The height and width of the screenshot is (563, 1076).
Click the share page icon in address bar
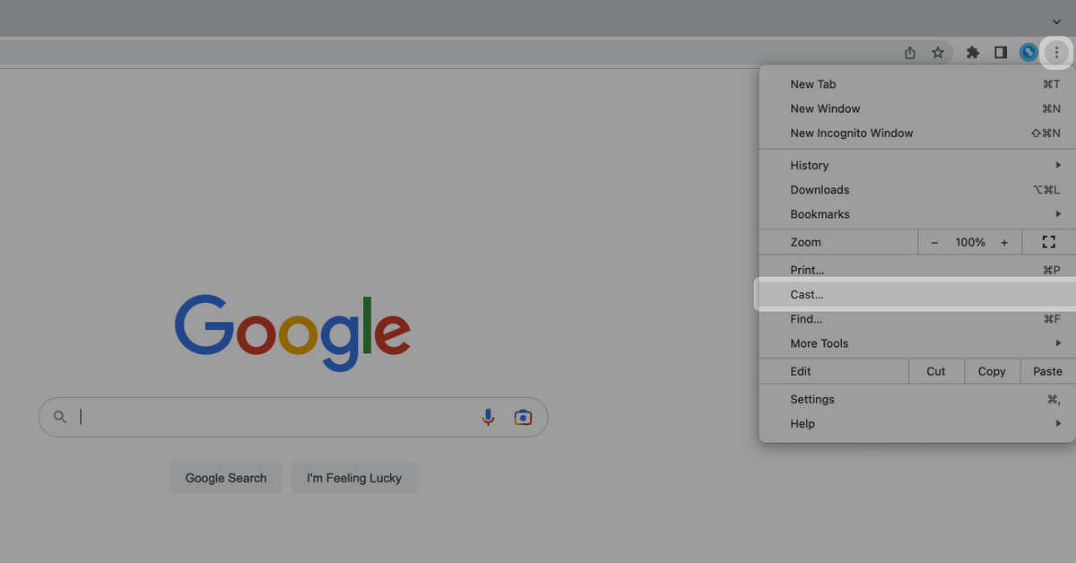click(x=910, y=53)
